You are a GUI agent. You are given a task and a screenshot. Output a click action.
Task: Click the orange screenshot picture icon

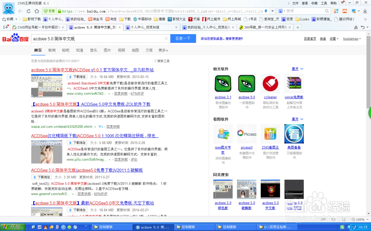(345, 11)
